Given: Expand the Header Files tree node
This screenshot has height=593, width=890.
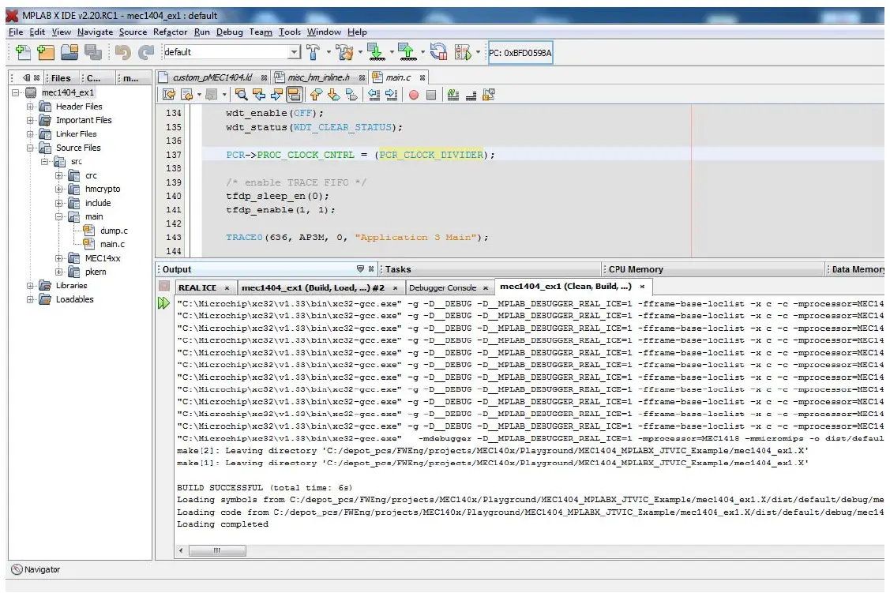Looking at the screenshot, I should coord(31,107).
